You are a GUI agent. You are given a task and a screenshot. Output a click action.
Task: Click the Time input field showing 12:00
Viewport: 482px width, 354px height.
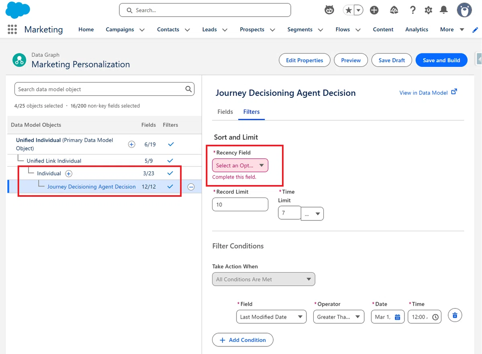(x=425, y=317)
